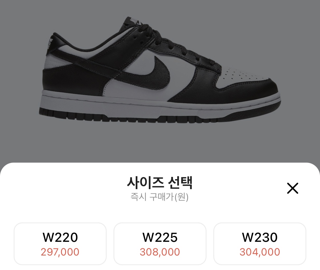Select size W225
320x270 pixels.
[160, 244]
